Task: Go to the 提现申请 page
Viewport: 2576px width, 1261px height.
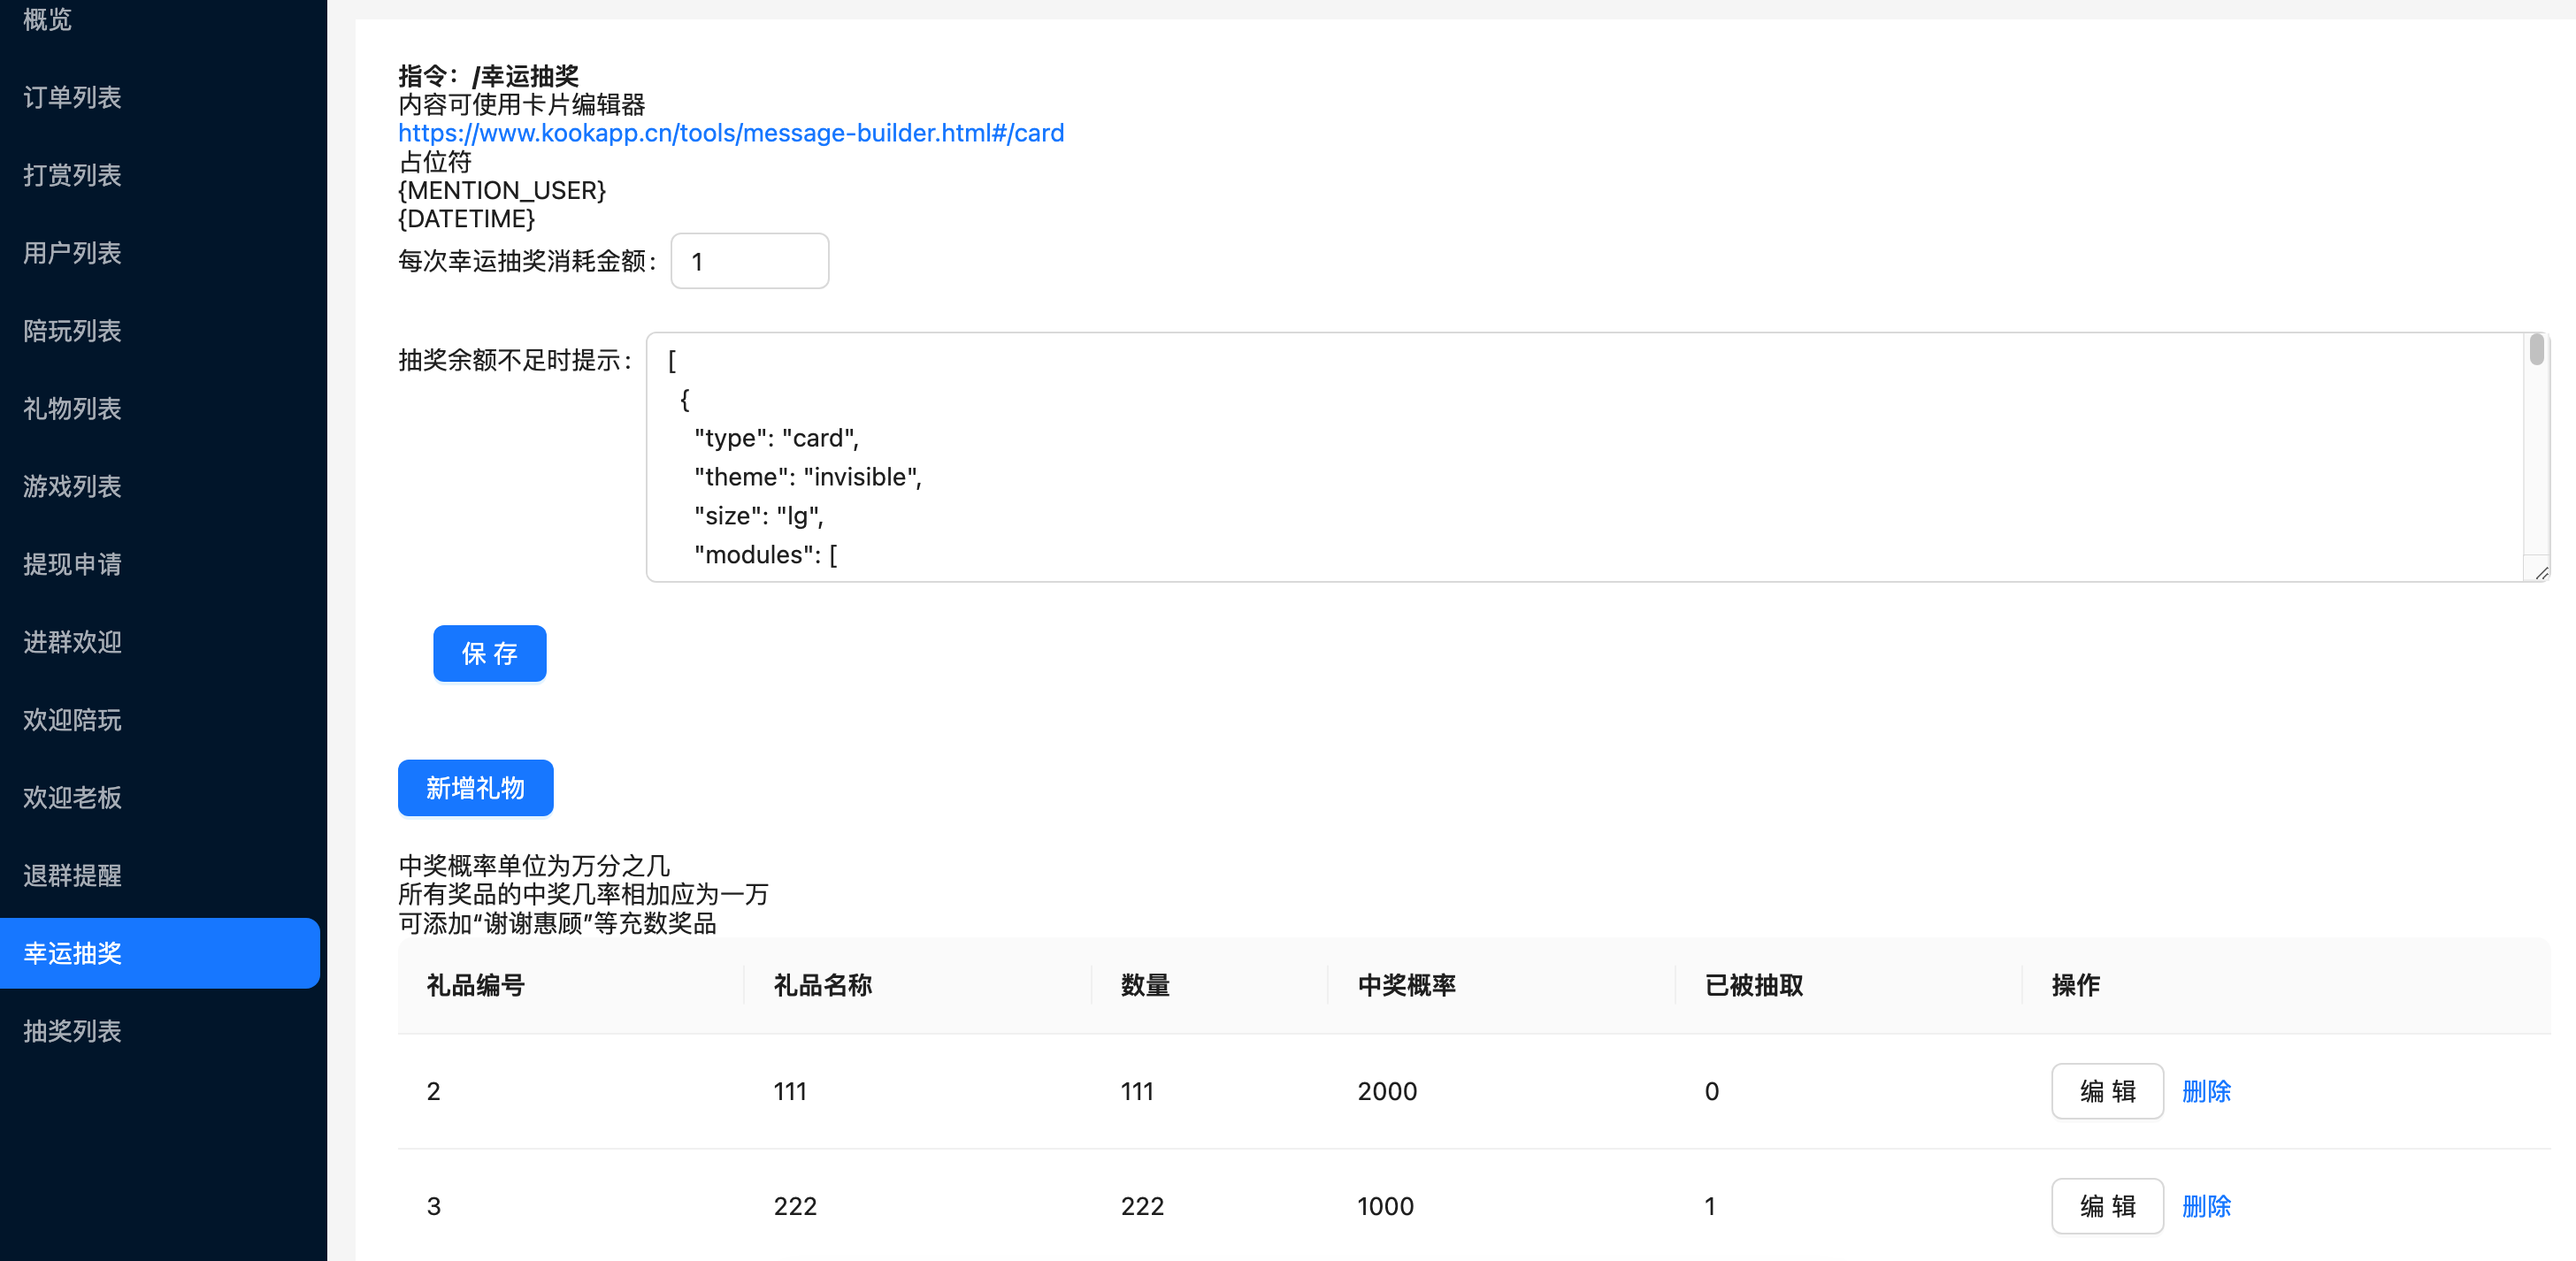Action: (x=72, y=565)
